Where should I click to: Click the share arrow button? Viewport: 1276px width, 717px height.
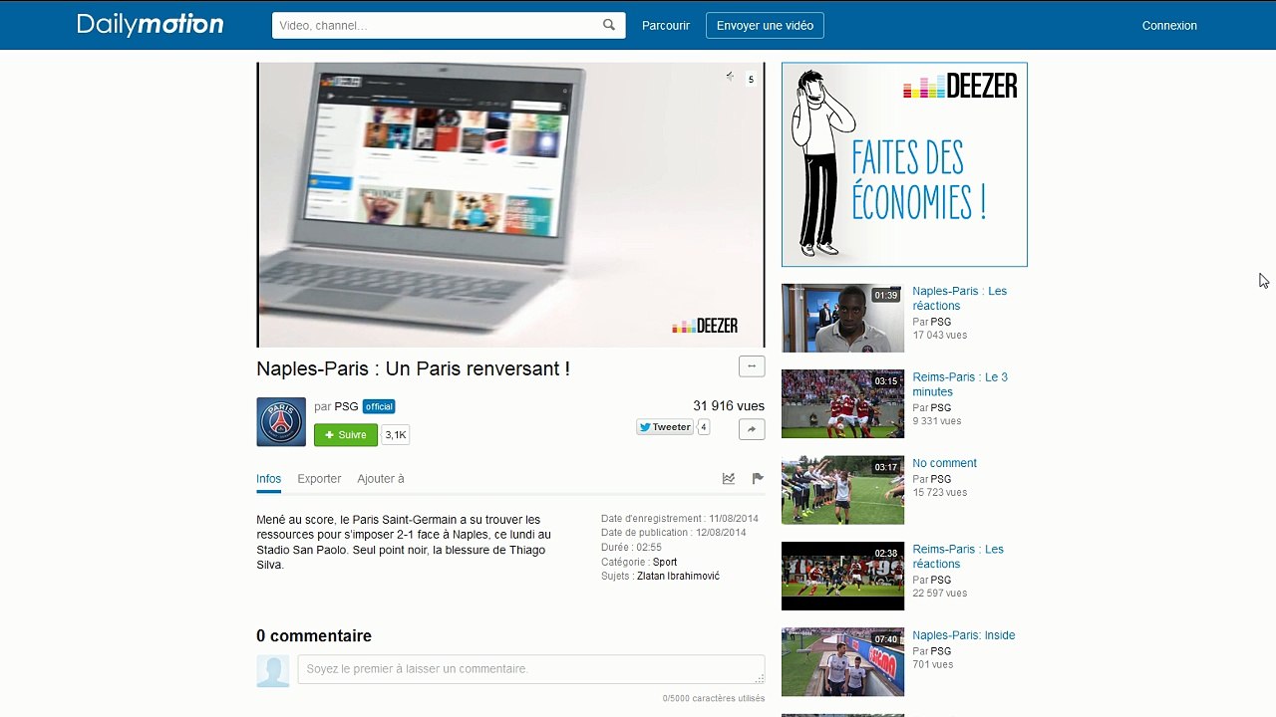coord(752,428)
